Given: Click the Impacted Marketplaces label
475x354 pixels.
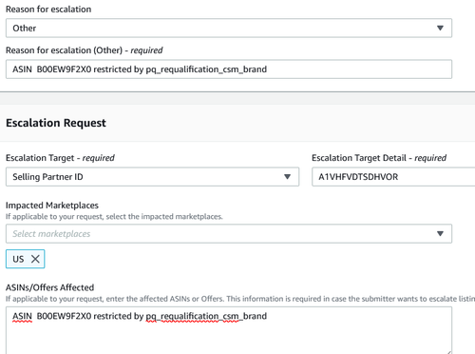Looking at the screenshot, I should click(52, 206).
